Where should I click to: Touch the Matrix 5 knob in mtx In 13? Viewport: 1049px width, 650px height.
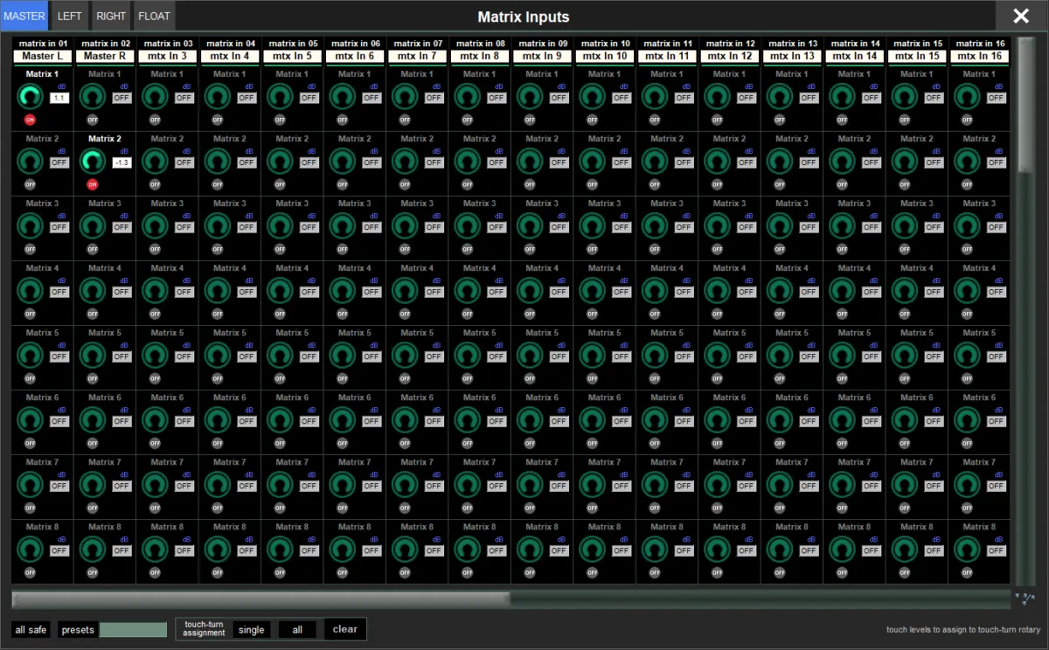[781, 355]
